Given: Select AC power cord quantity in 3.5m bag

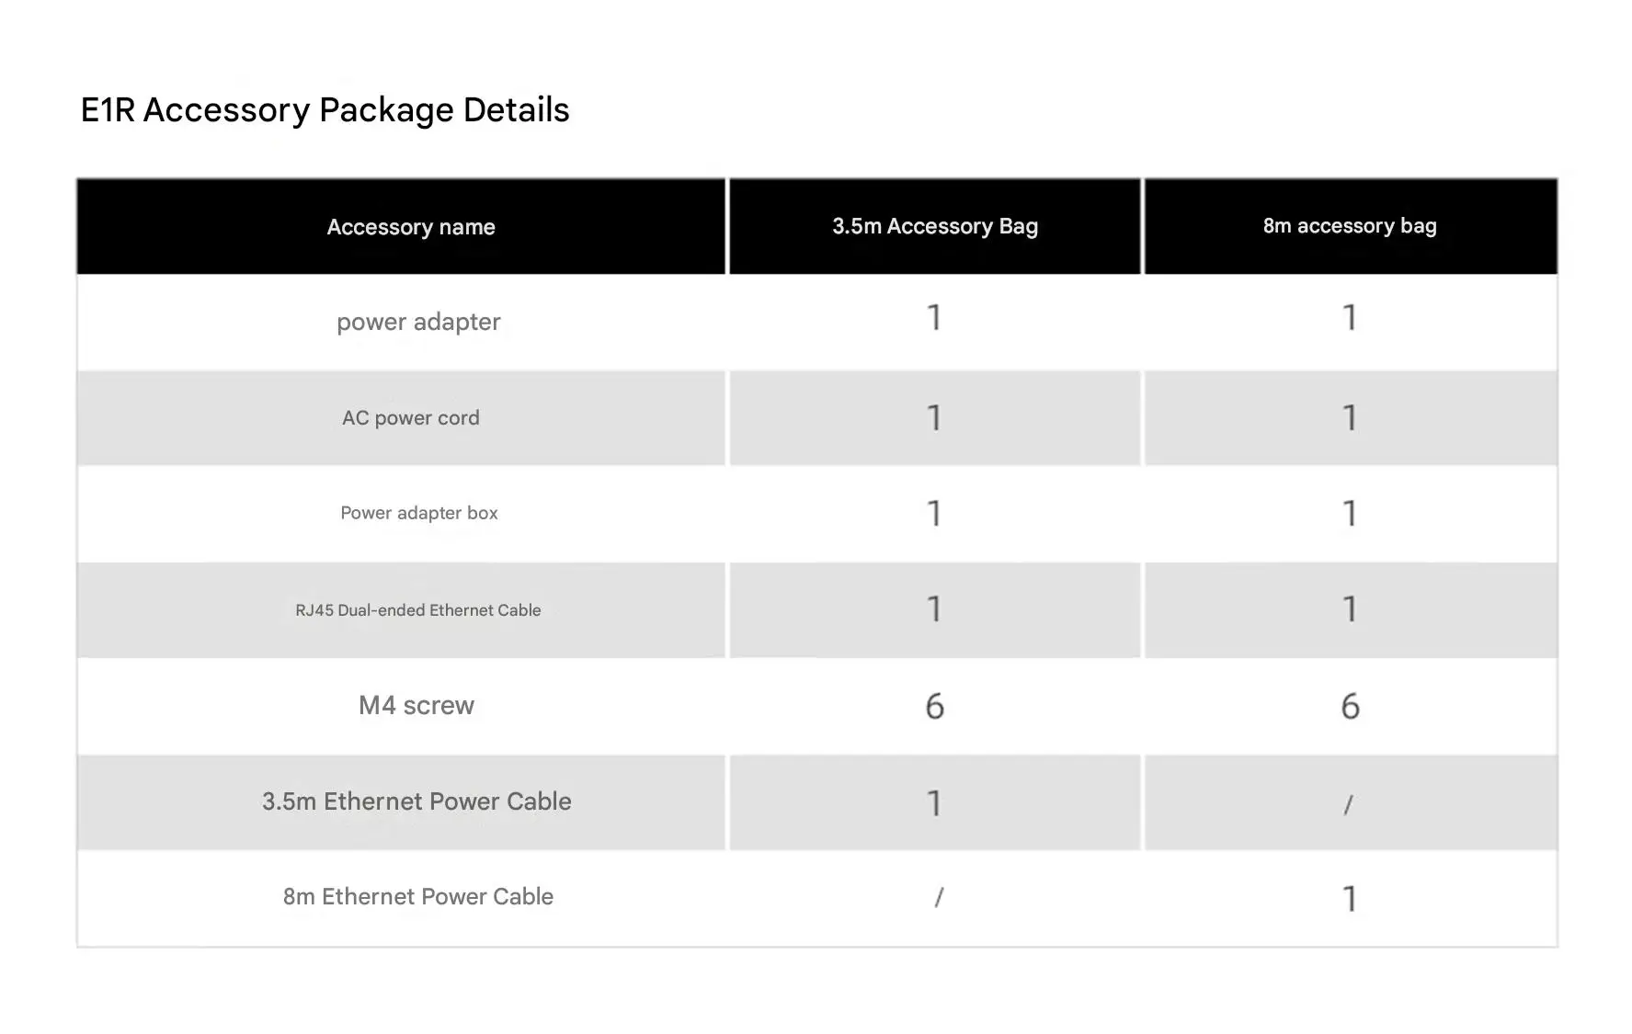Looking at the screenshot, I should (934, 418).
